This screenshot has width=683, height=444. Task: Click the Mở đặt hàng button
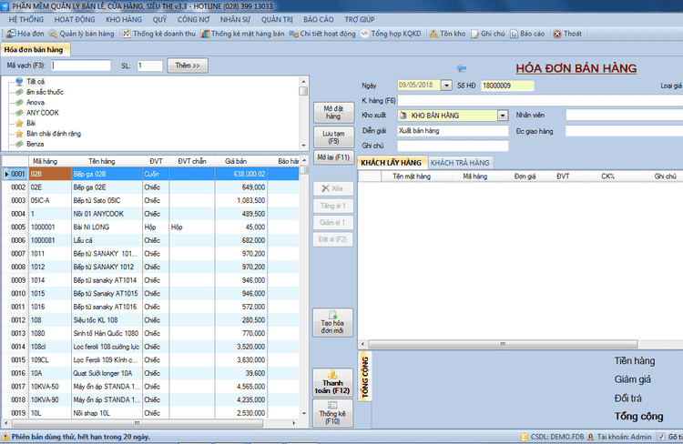tap(333, 112)
